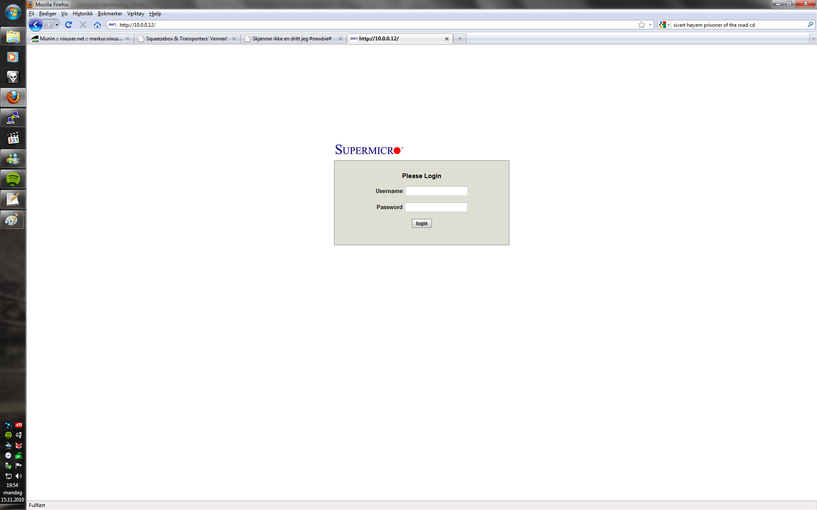Click the browser Back arrow button
This screenshot has width=817, height=510.
point(36,25)
